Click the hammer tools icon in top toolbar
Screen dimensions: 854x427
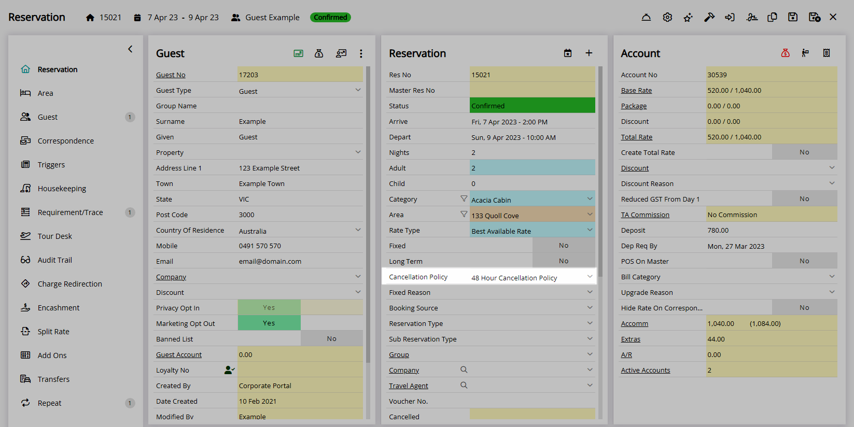click(x=709, y=18)
